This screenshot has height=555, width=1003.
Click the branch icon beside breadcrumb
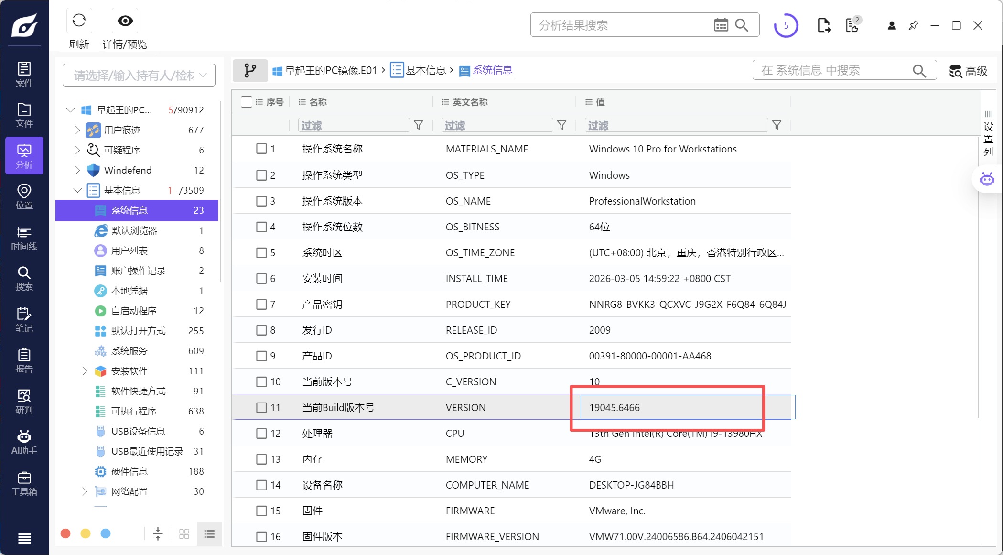click(x=250, y=71)
